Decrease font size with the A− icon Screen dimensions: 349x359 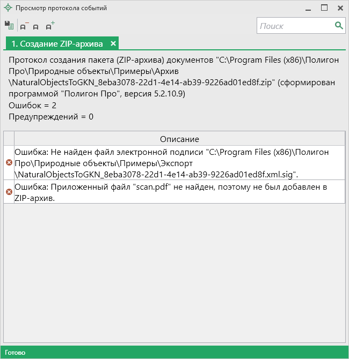tap(24, 26)
